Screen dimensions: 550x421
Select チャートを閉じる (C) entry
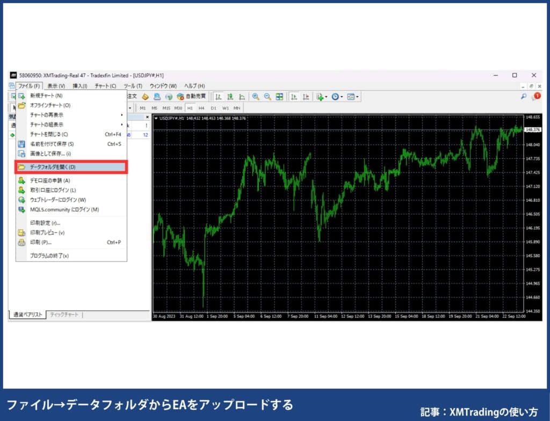pos(71,134)
